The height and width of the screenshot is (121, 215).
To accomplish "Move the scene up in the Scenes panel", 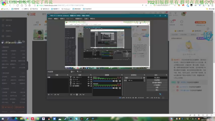I will (55, 95).
